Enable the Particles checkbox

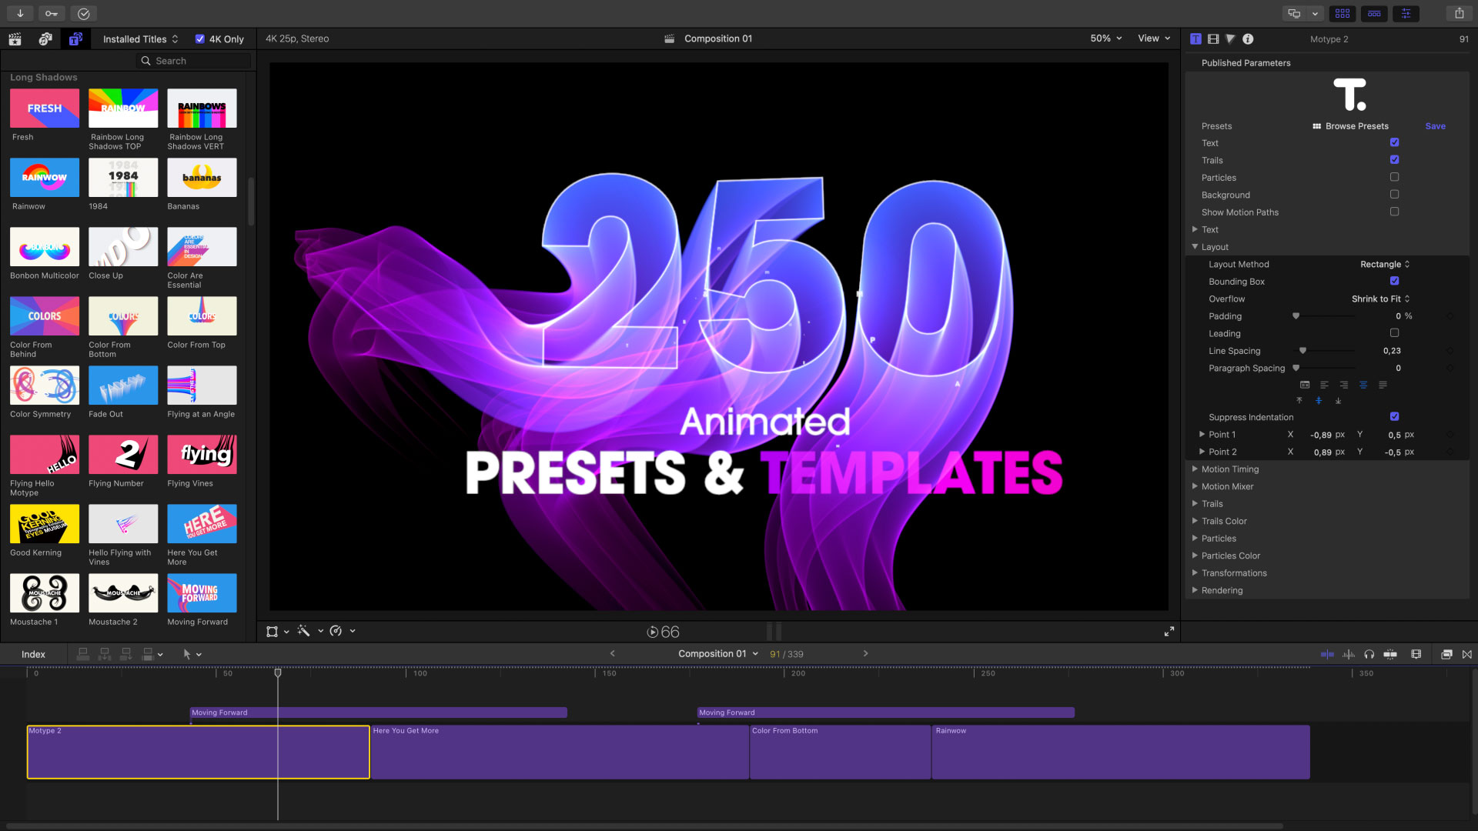(x=1394, y=177)
